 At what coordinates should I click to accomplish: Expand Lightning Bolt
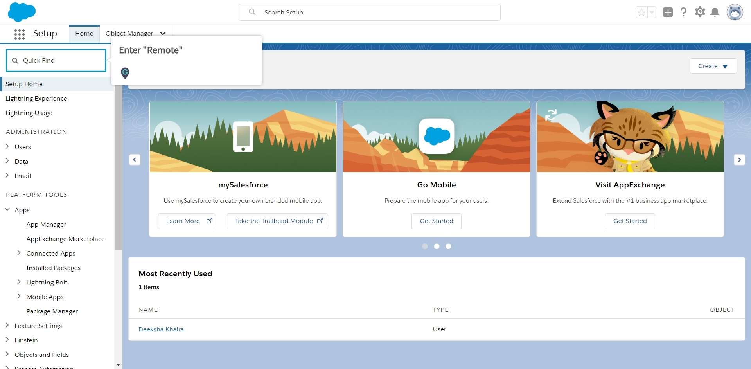click(x=19, y=282)
